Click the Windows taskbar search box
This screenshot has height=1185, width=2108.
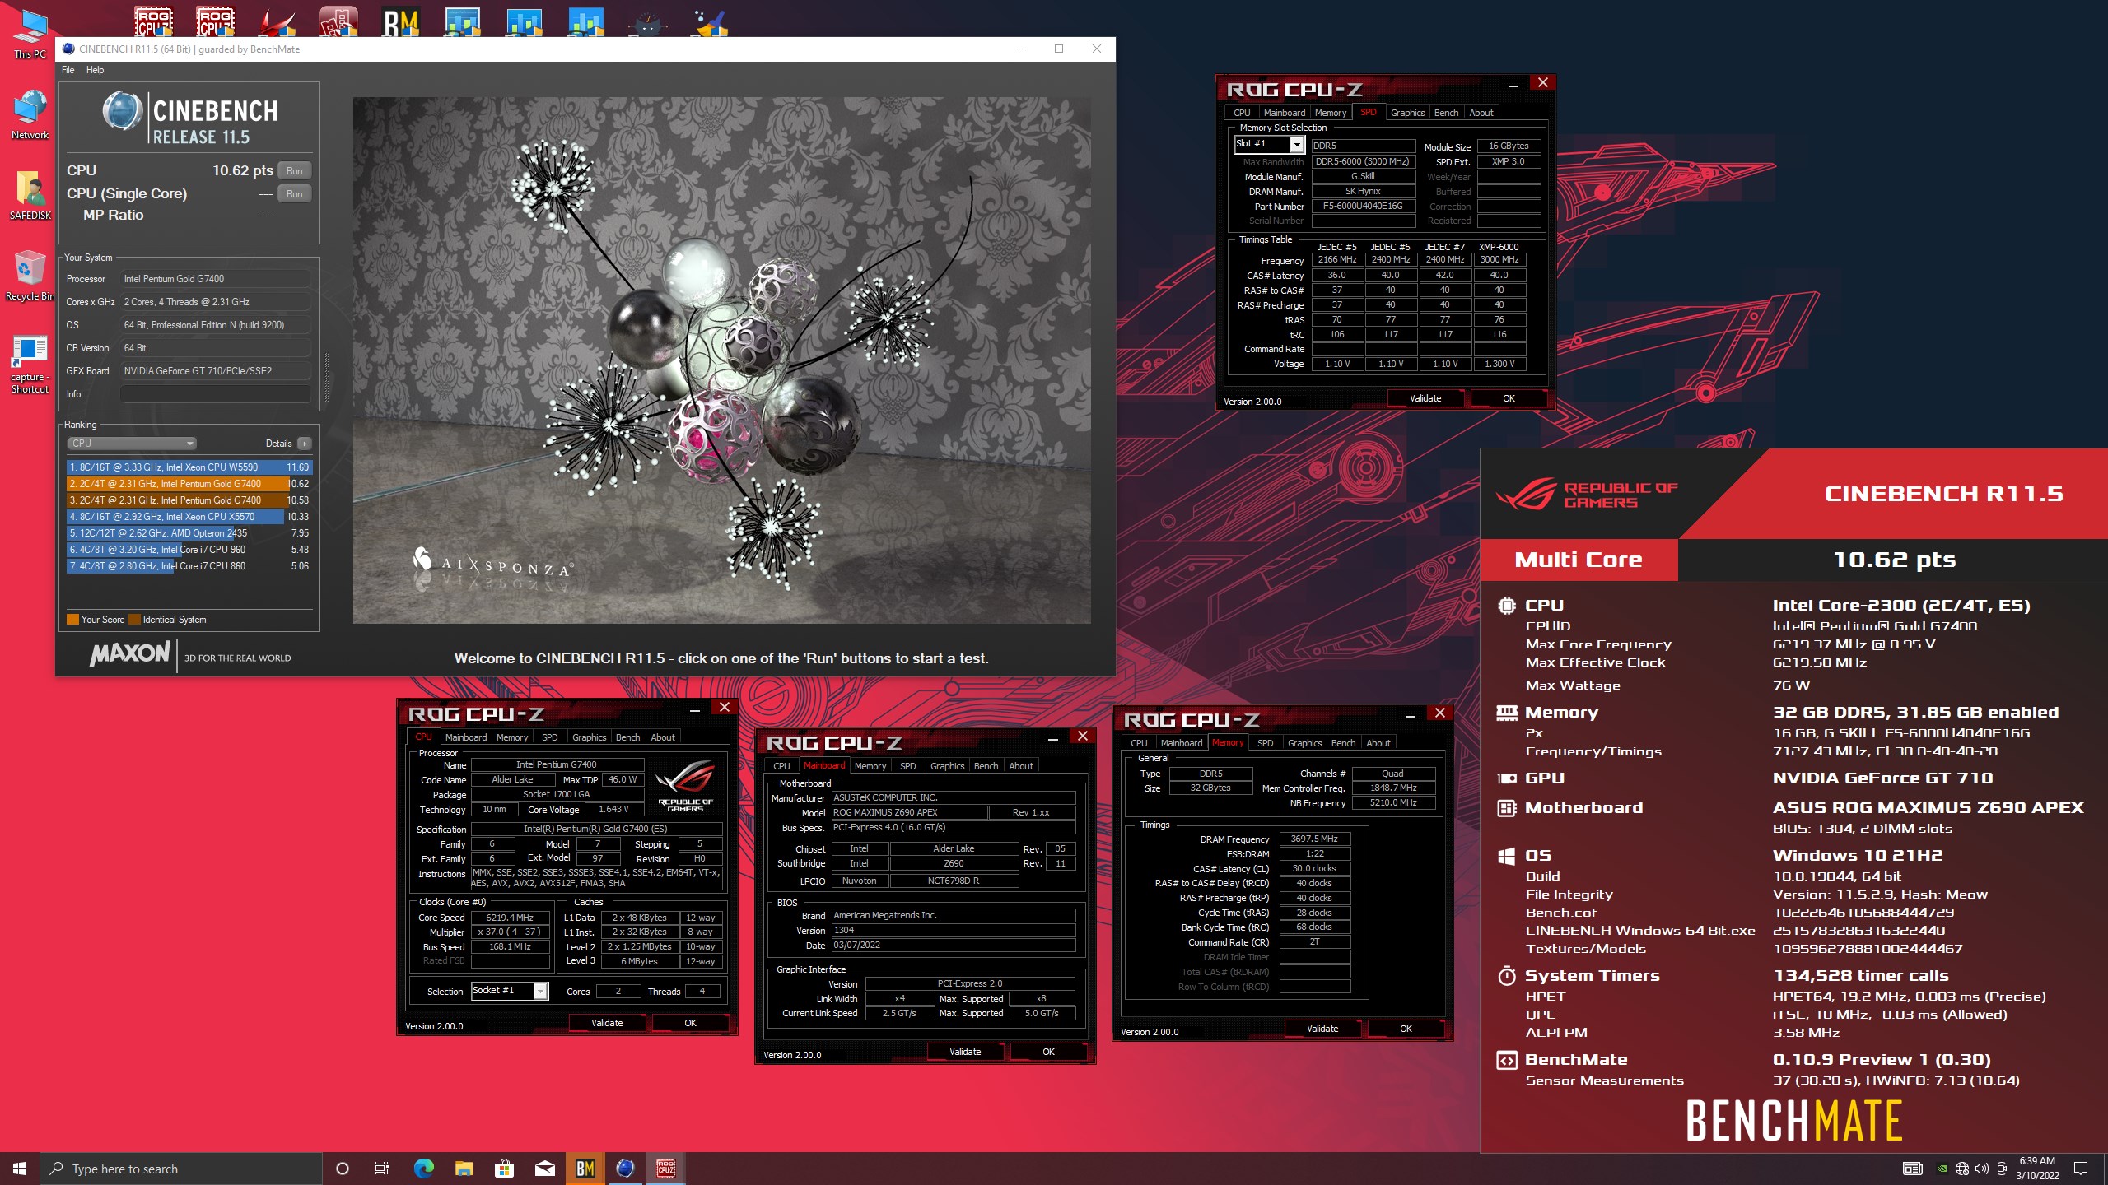[x=181, y=1169]
